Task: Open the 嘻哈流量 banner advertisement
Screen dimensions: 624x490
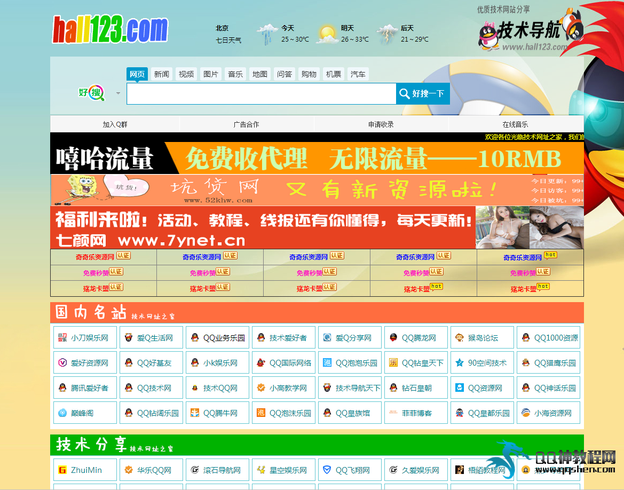Action: pos(317,158)
